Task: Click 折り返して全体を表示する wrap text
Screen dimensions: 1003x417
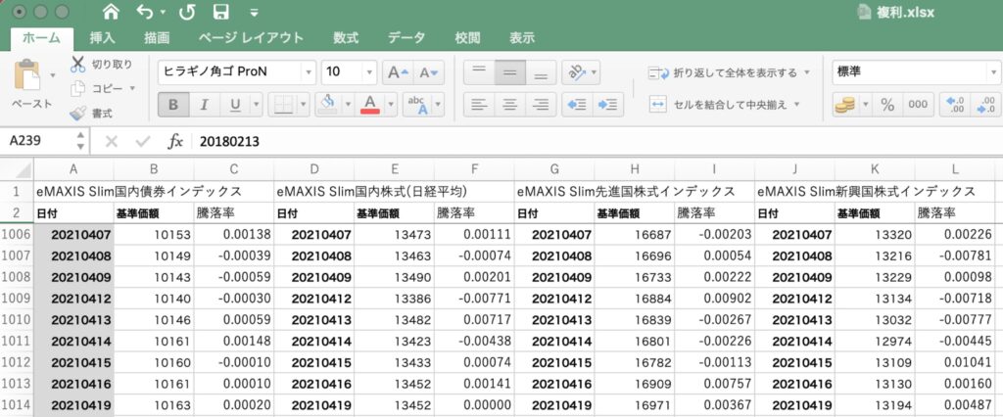Action: pyautogui.click(x=723, y=72)
